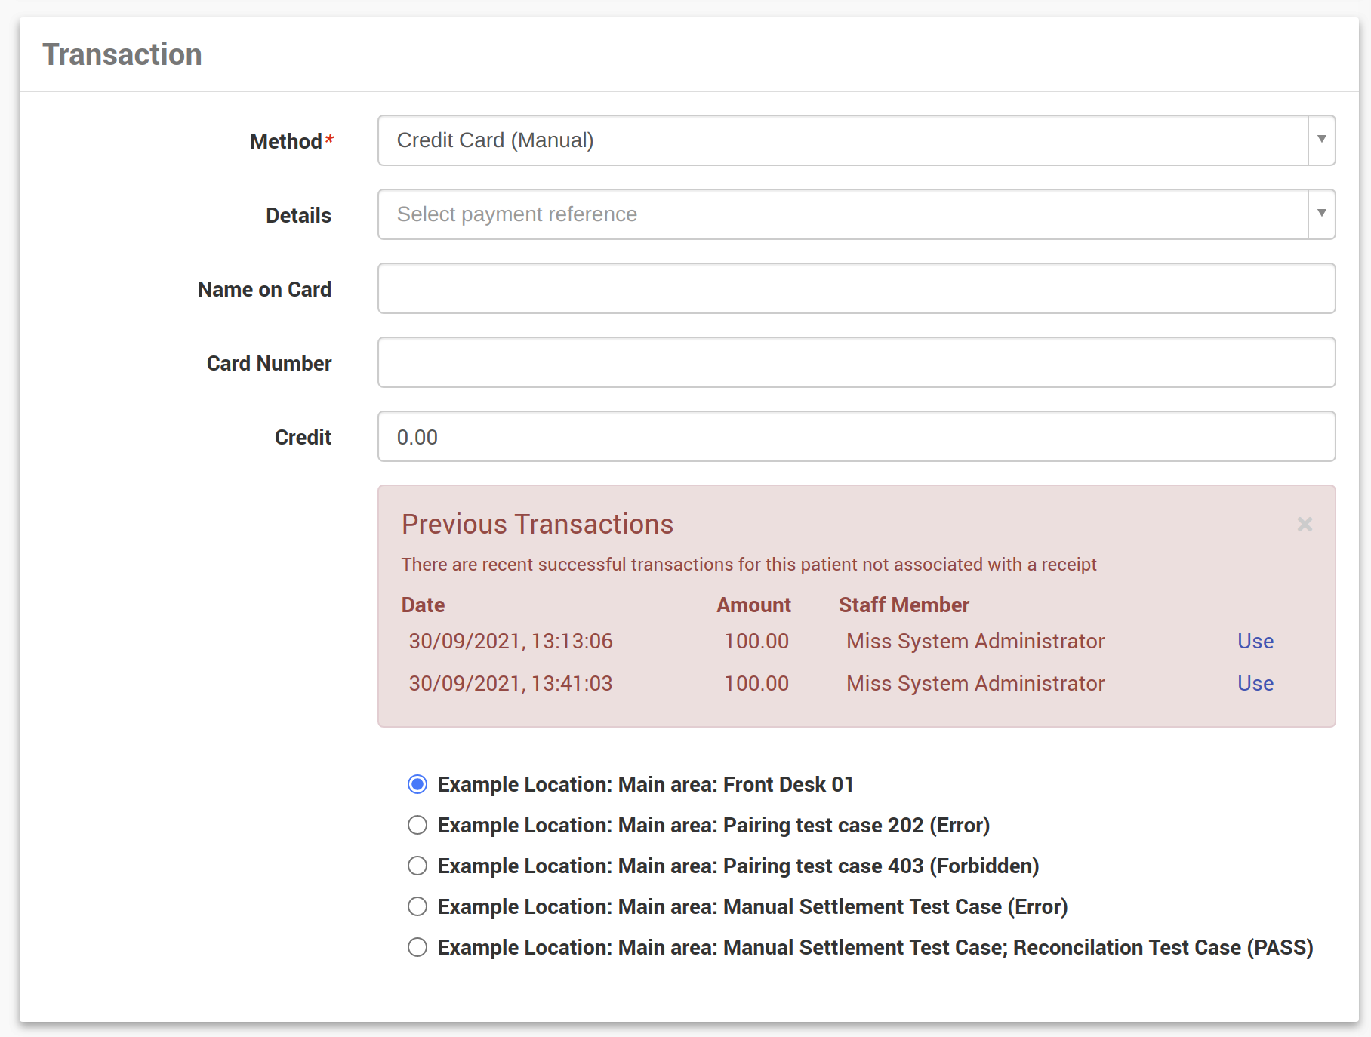Image resolution: width=1371 pixels, height=1037 pixels.
Task: Open the Details dropdown arrow
Action: point(1321,214)
